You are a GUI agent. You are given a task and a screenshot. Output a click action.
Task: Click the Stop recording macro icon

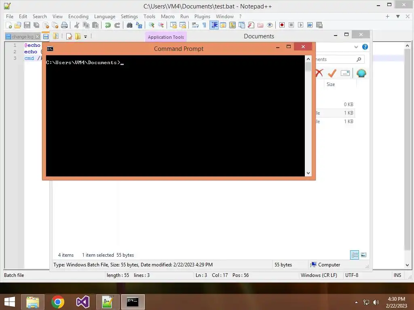tap(291, 25)
